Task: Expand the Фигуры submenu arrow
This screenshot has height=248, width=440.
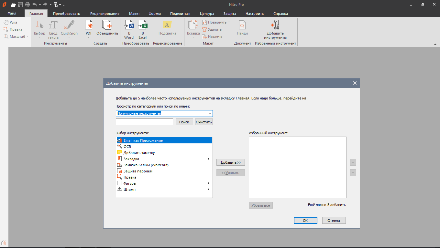Action: pos(209,183)
